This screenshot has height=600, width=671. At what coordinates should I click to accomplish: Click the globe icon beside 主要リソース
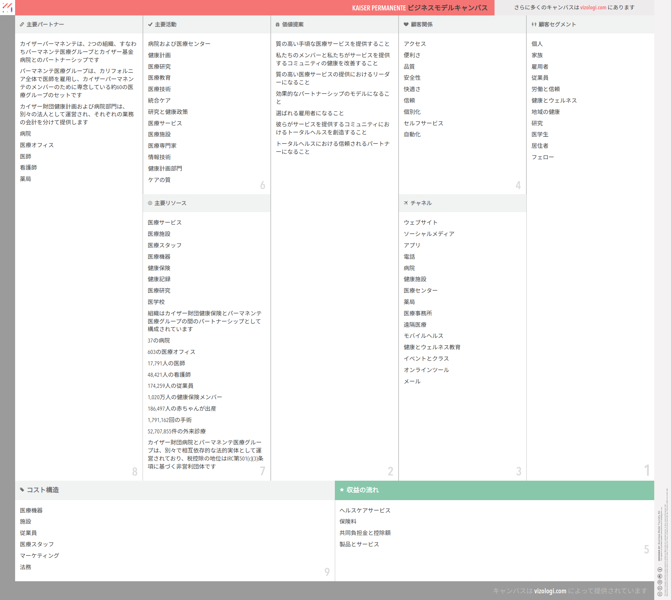tap(150, 203)
